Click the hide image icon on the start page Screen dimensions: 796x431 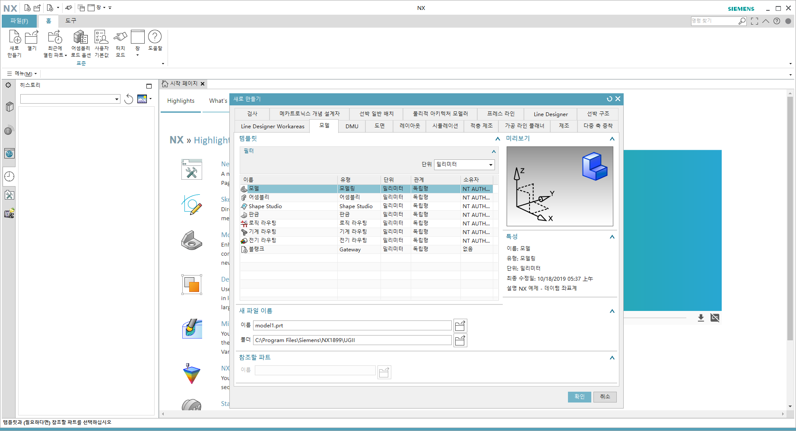tap(715, 318)
